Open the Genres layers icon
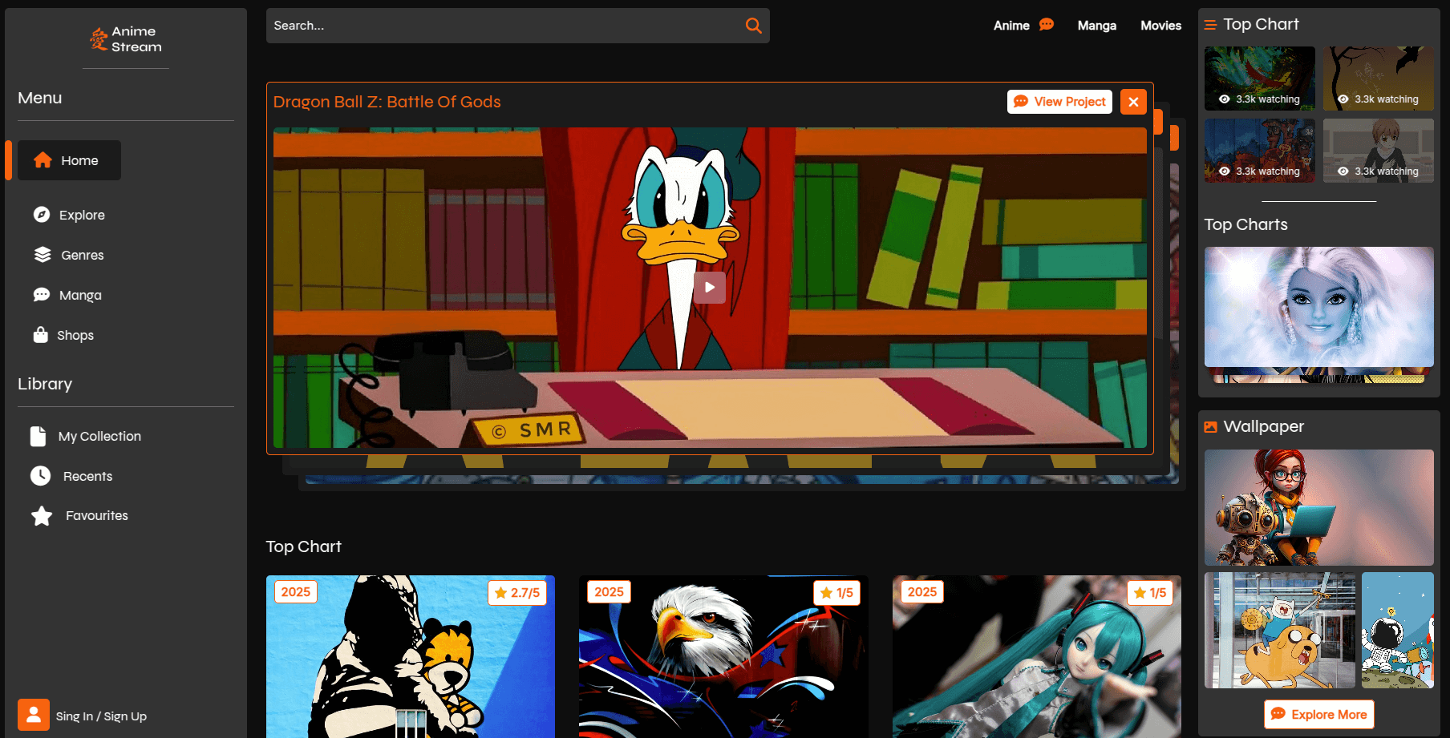 [43, 255]
